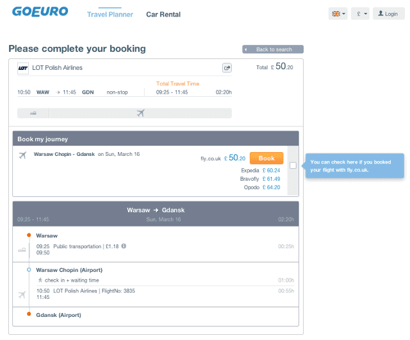The height and width of the screenshot is (340, 410).
Task: Open the pound currency dropdown
Action: click(x=360, y=13)
